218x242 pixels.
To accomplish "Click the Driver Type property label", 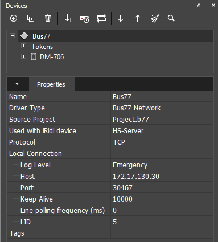I will point(27,108).
